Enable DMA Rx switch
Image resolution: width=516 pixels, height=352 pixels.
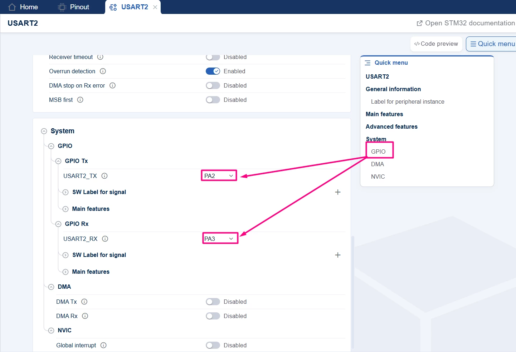[213, 316]
